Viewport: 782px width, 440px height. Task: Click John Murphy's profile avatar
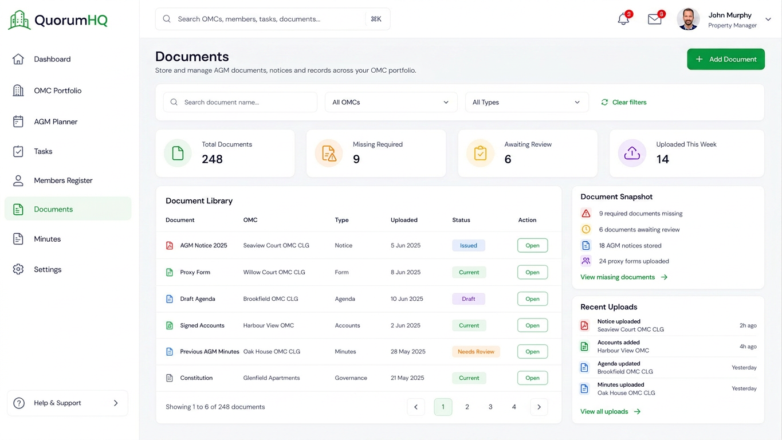click(x=688, y=19)
